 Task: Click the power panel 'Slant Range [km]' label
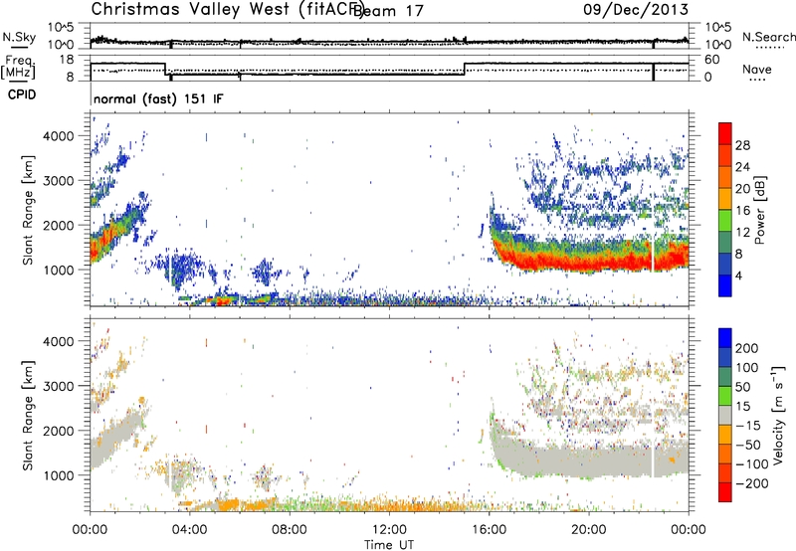click(x=28, y=210)
